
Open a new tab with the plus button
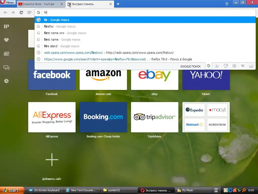click(x=118, y=4)
